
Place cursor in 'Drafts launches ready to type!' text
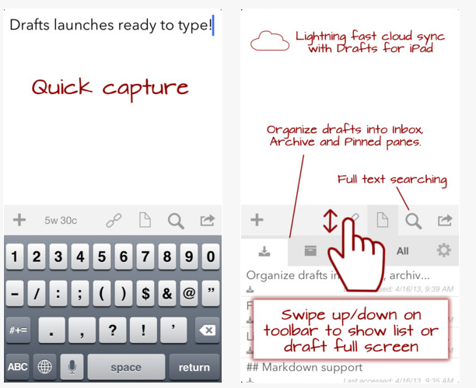110,25
